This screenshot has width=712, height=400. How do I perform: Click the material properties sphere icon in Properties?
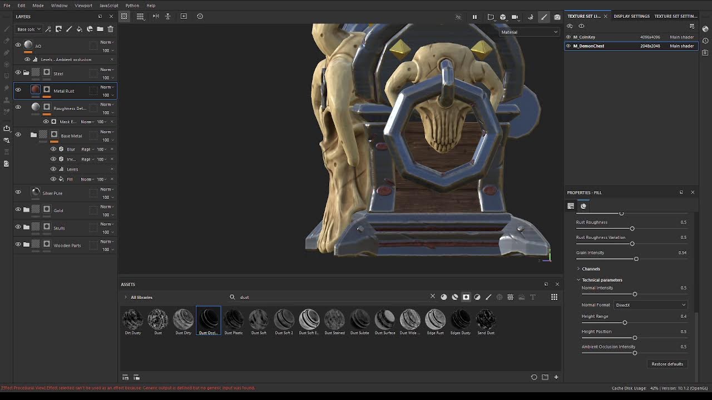[584, 206]
